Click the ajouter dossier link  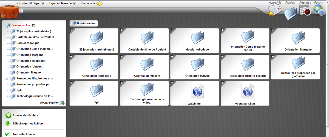click(49, 103)
